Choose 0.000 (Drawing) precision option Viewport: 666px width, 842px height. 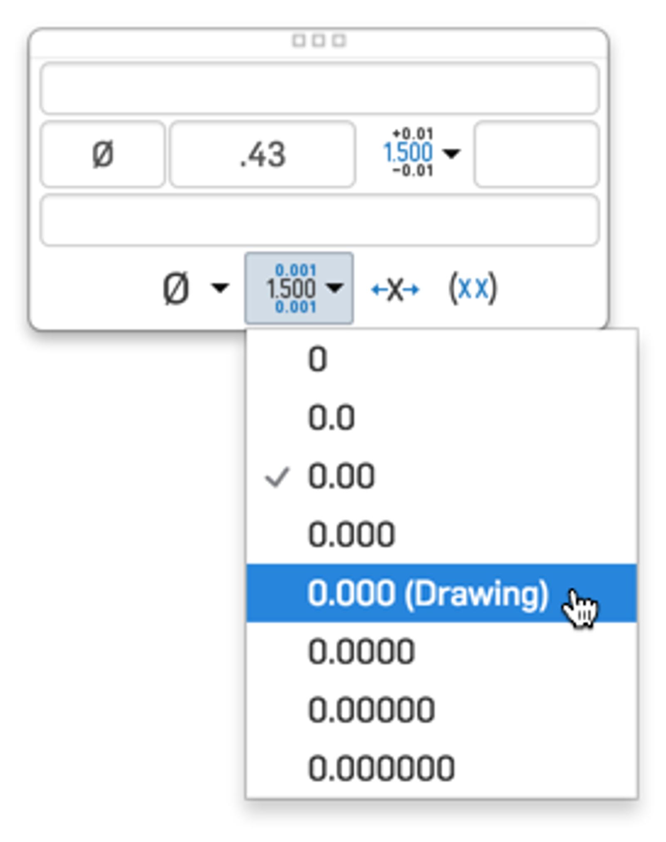pos(427,593)
